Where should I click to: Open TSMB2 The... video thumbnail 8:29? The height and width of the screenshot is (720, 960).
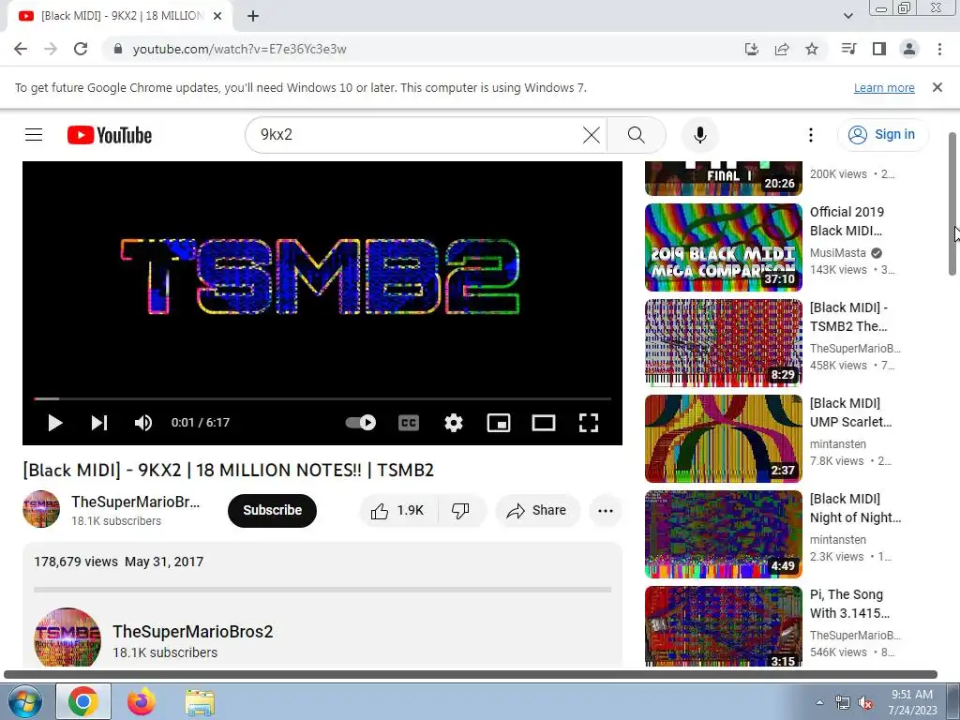pos(723,342)
